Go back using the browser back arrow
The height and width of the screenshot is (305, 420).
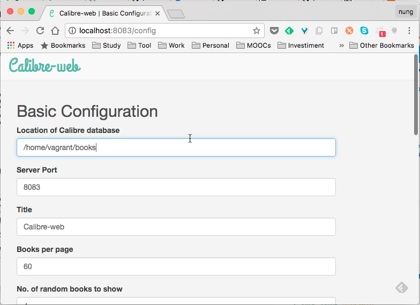pyautogui.click(x=10, y=31)
